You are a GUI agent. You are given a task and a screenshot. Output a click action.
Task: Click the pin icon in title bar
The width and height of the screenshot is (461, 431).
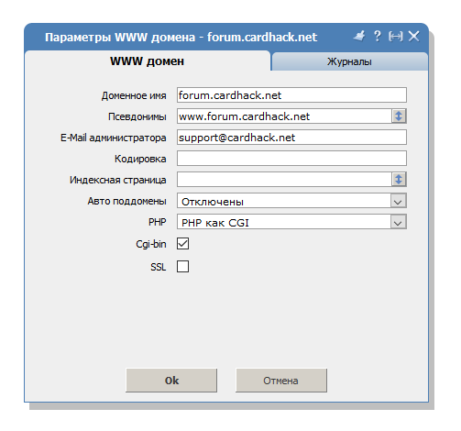click(x=359, y=36)
